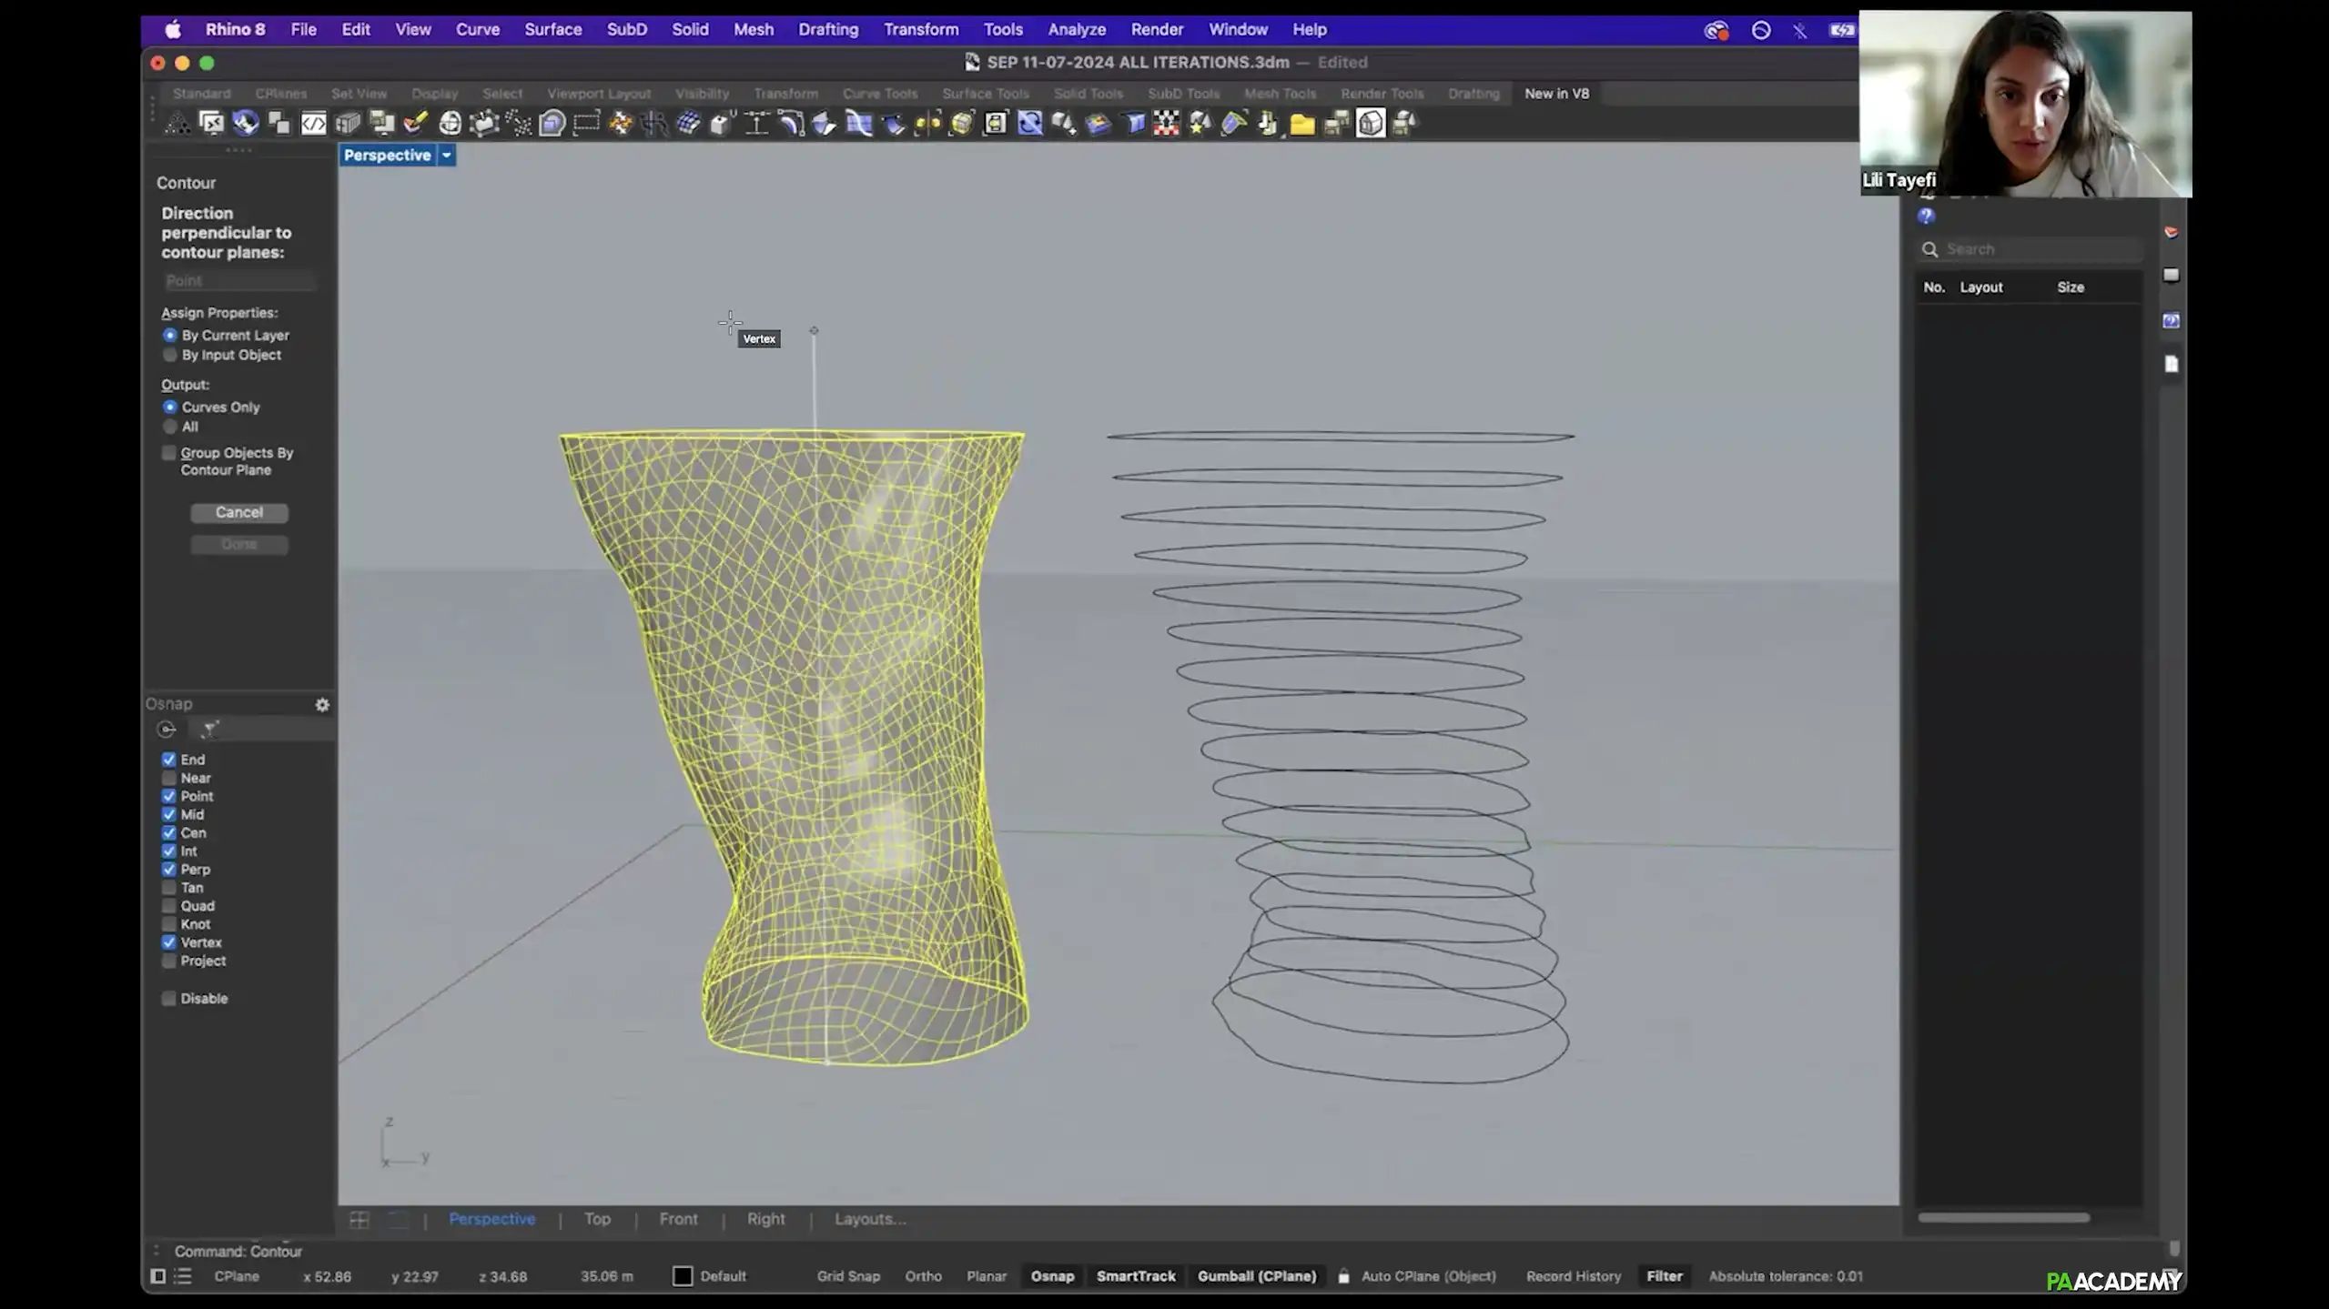
Task: Enable the Near object snap checkbox
Action: tap(169, 778)
